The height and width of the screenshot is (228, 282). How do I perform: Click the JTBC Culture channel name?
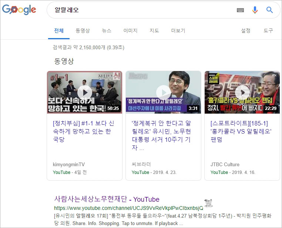(x=225, y=164)
